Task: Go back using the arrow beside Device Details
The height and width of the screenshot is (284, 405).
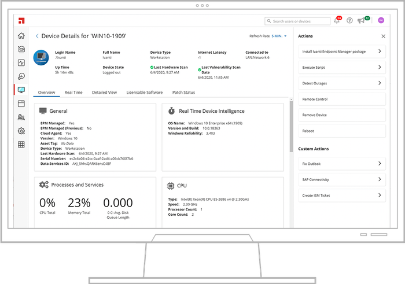Action: 38,36
